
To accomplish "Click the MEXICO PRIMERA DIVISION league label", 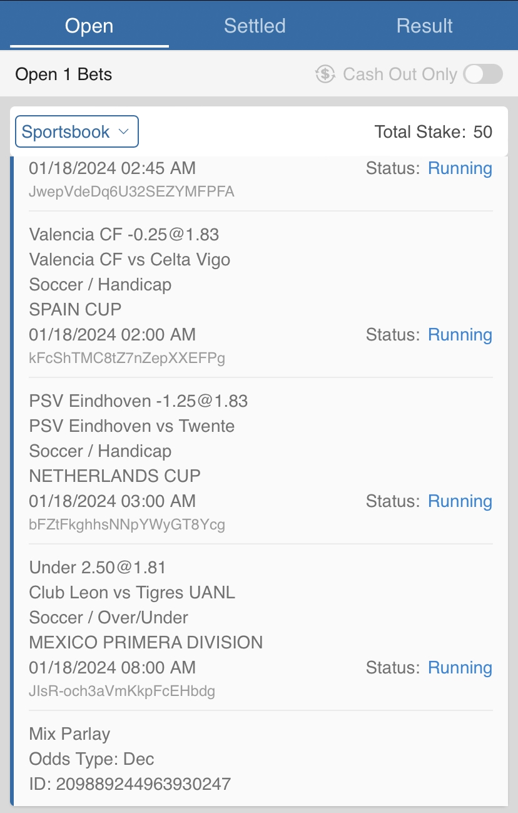I will [x=146, y=643].
